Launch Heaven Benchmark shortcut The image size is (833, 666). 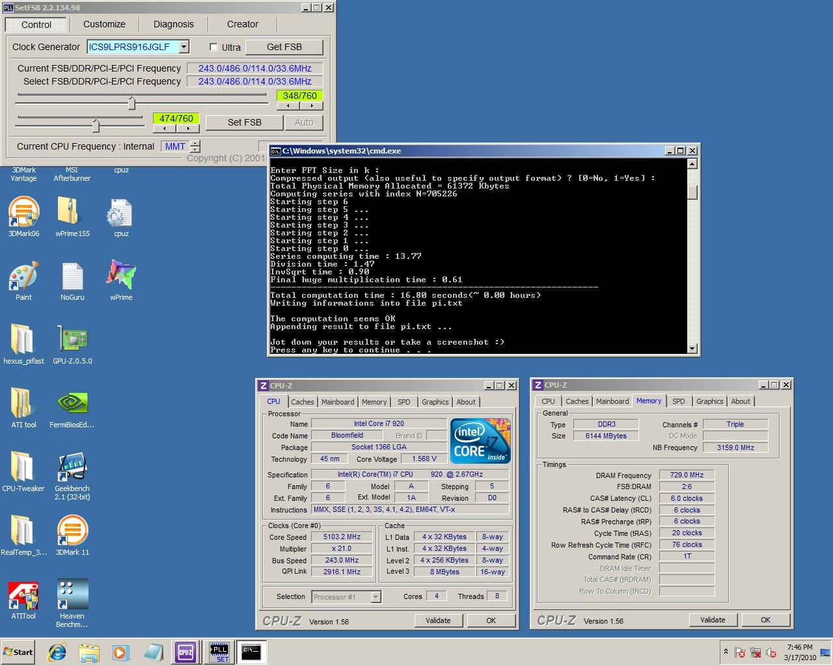(x=72, y=604)
